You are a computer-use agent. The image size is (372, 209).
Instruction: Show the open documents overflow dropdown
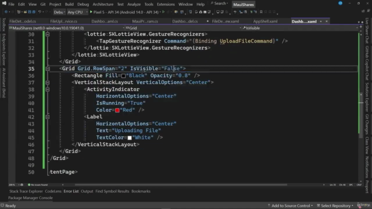click(x=359, y=22)
